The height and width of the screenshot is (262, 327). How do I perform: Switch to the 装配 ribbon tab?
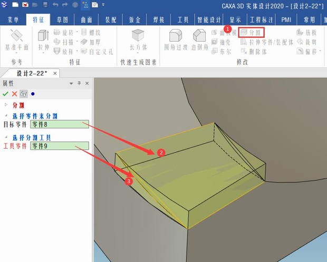[x=111, y=20]
